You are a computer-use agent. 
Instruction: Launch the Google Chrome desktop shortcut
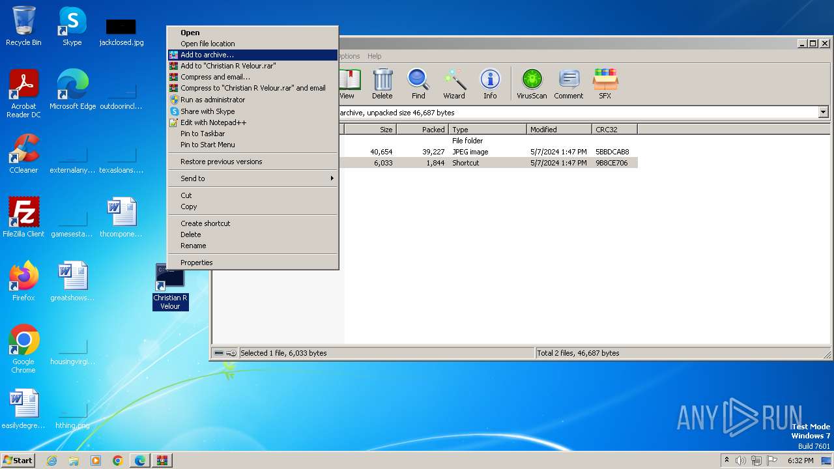23,349
